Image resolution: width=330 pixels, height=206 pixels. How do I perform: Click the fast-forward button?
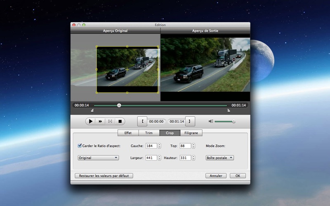coord(100,121)
